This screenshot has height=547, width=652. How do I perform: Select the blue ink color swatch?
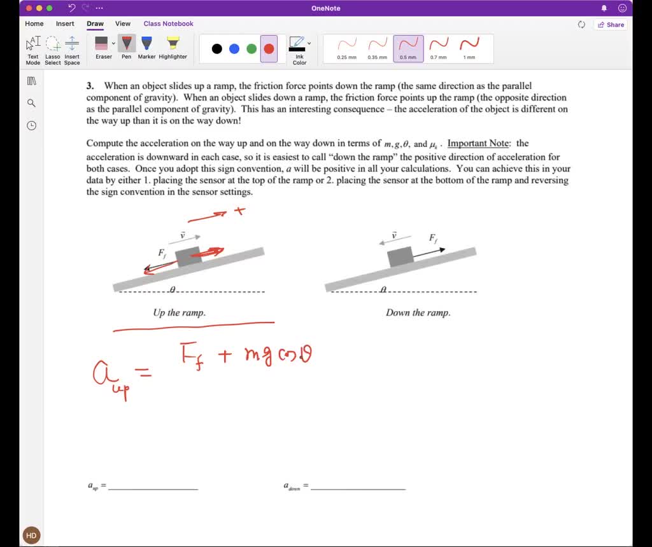(x=235, y=48)
